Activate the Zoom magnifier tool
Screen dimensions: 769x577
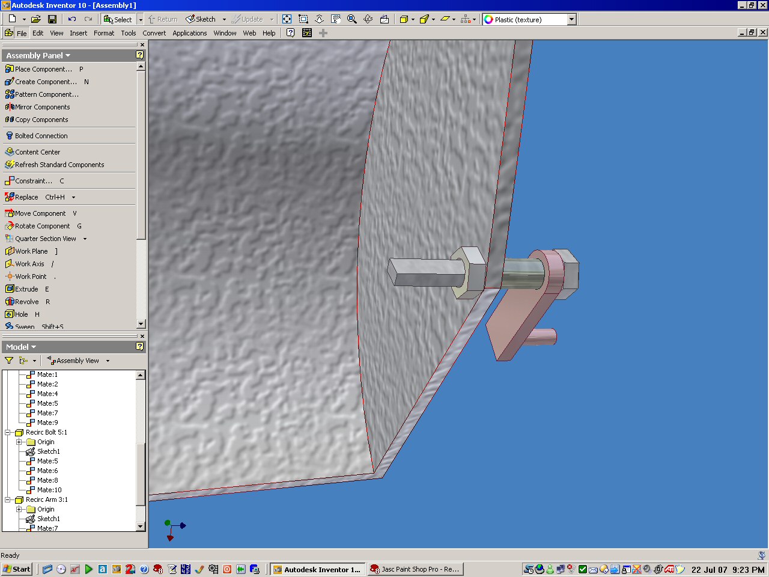coord(352,19)
